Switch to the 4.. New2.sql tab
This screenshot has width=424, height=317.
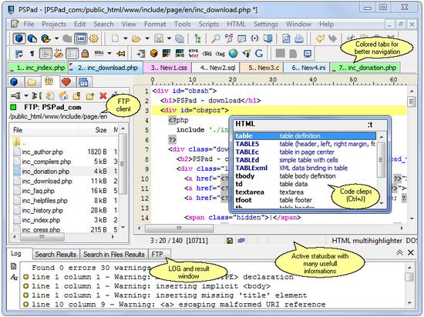point(216,68)
